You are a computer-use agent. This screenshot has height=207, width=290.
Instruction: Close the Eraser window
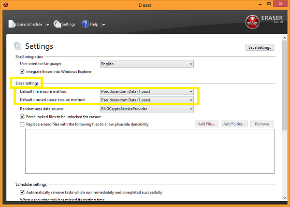pyautogui.click(x=280, y=4)
